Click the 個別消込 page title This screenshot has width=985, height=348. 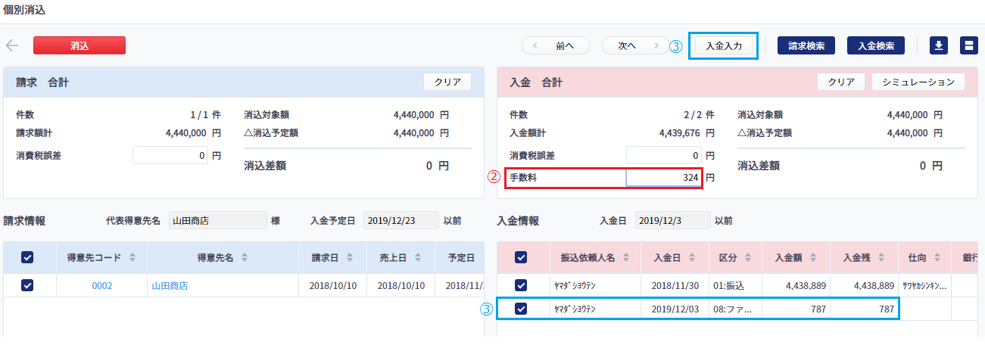coord(24,10)
